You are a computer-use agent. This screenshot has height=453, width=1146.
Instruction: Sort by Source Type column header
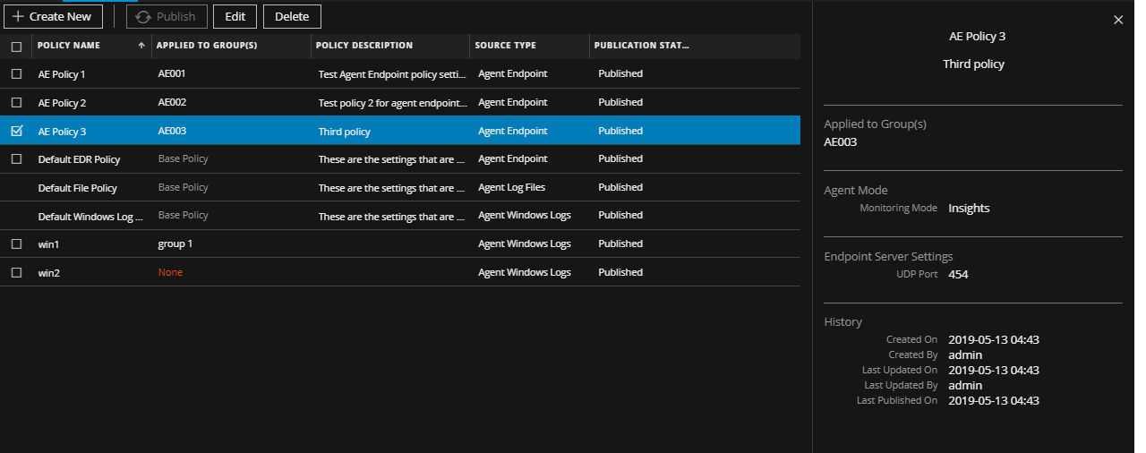pyautogui.click(x=507, y=46)
